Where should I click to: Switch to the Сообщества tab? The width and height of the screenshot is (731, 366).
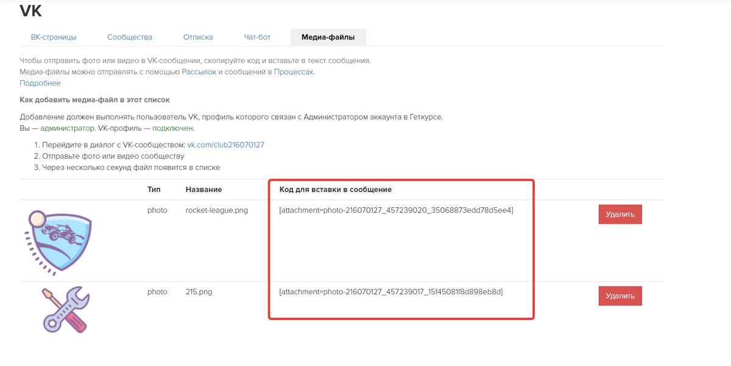[x=130, y=37]
